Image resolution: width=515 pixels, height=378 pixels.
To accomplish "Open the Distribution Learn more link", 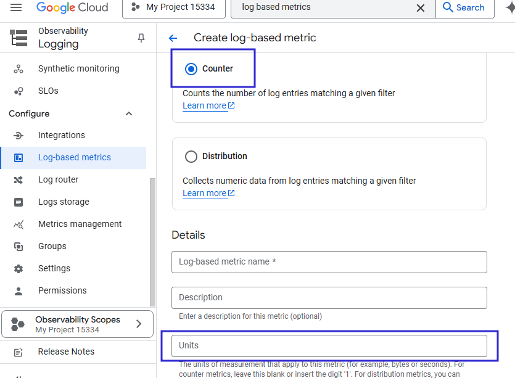I will [204, 194].
